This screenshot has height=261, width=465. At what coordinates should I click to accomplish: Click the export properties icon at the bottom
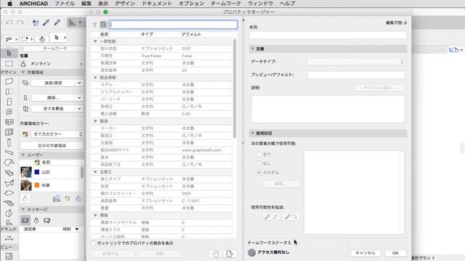click(x=230, y=254)
